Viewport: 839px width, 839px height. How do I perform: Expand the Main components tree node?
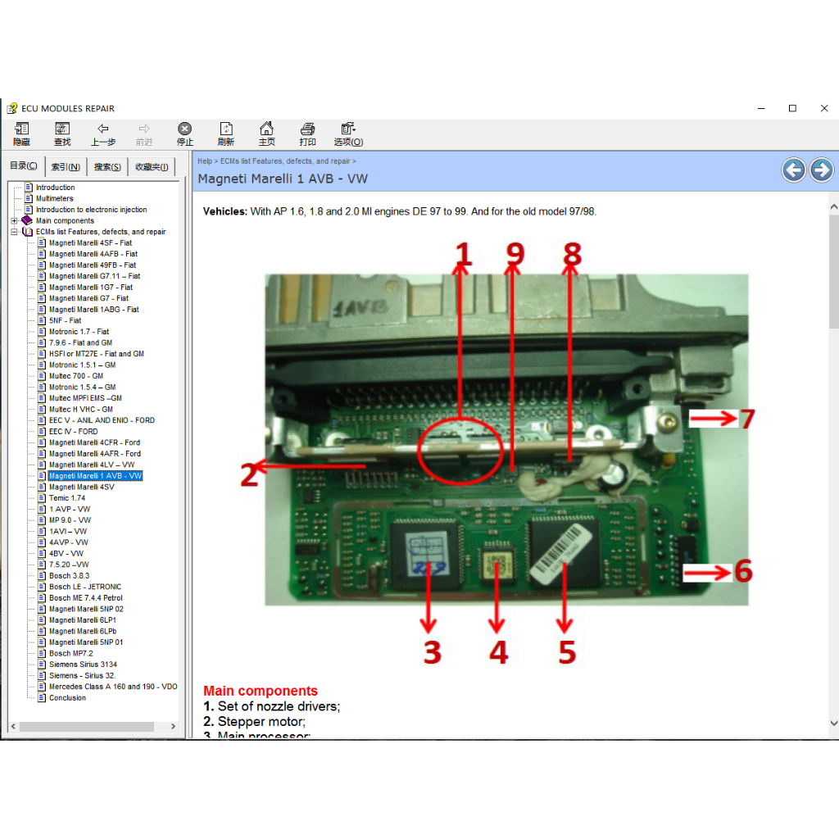pos(14,221)
